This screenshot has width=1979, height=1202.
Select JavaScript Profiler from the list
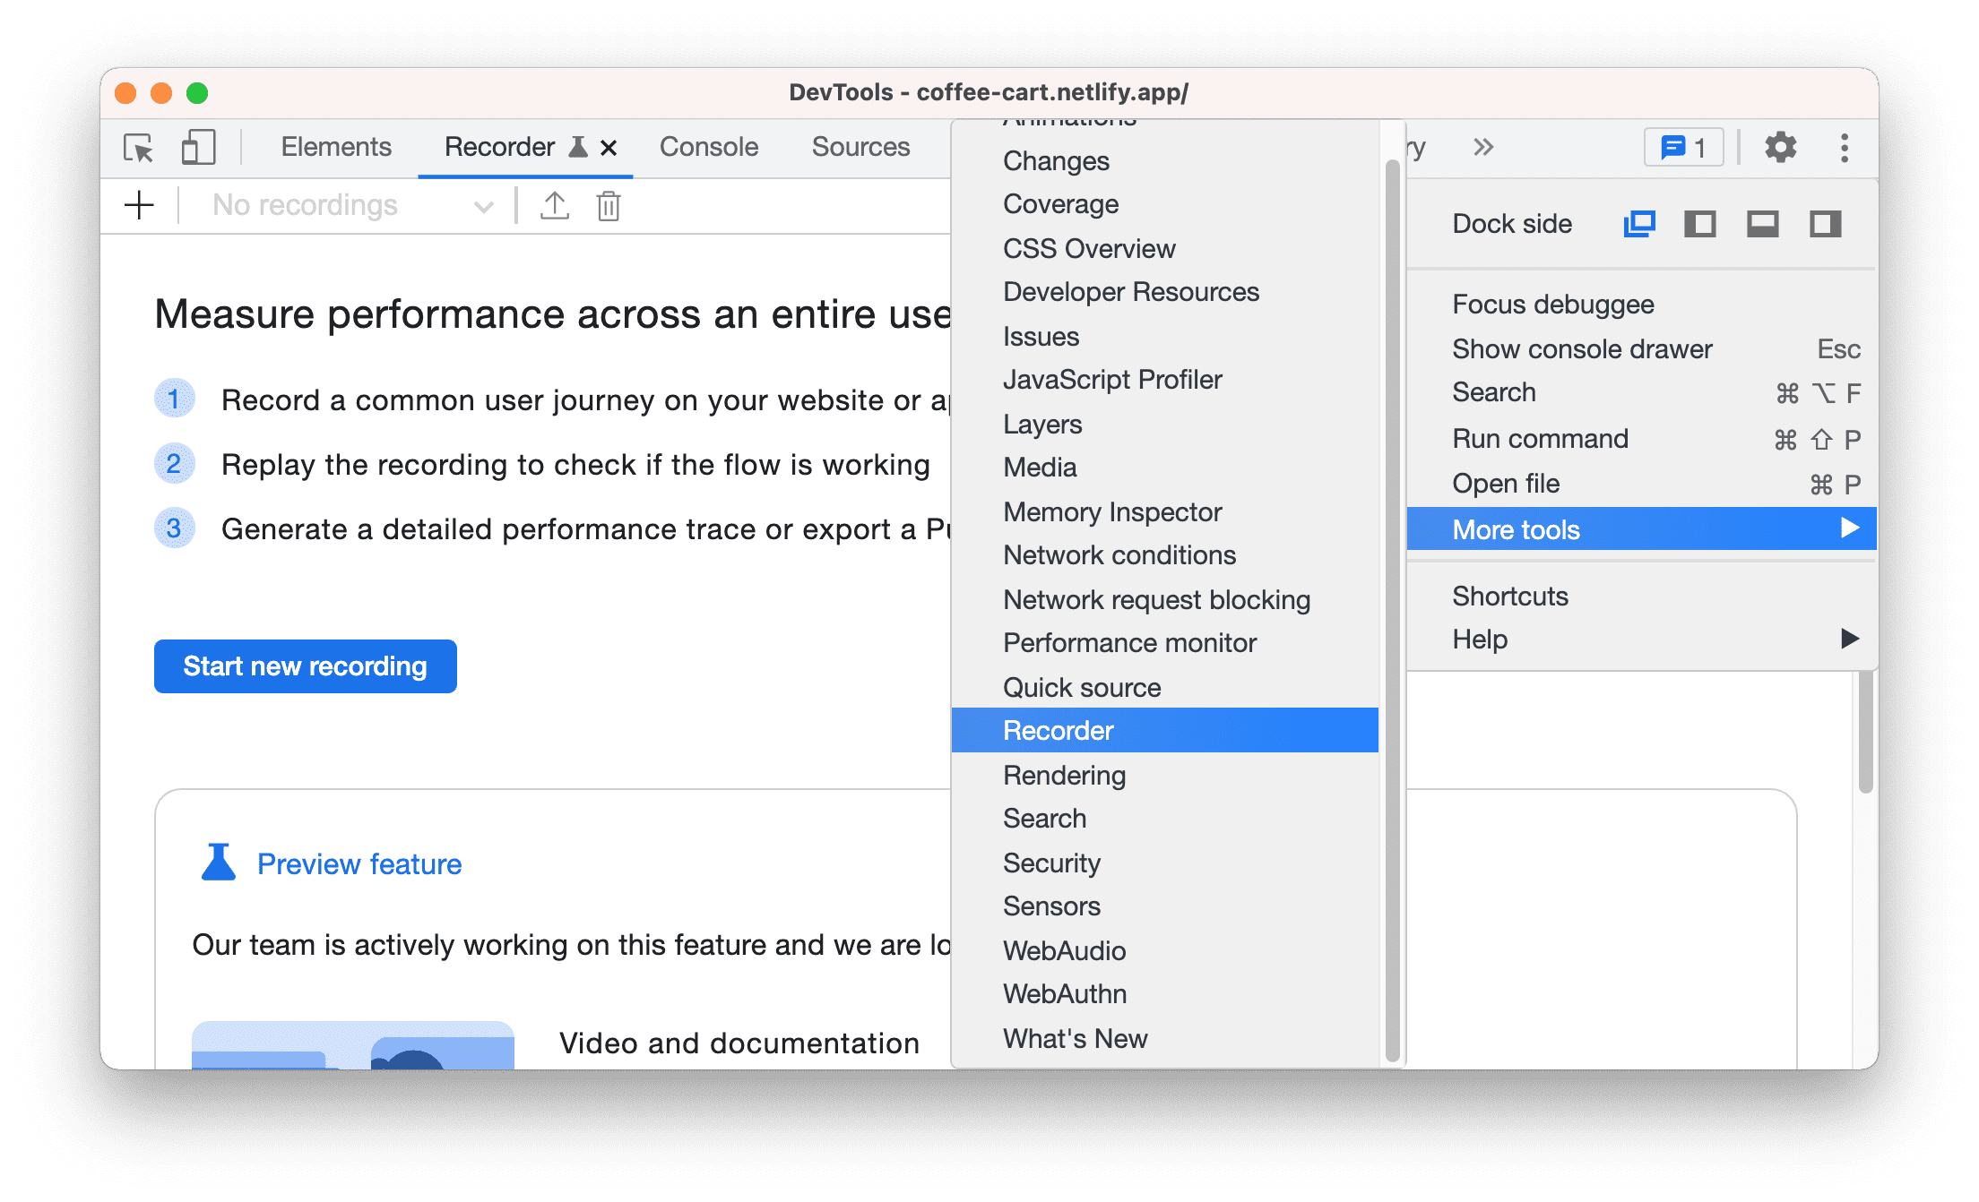[x=1114, y=380]
